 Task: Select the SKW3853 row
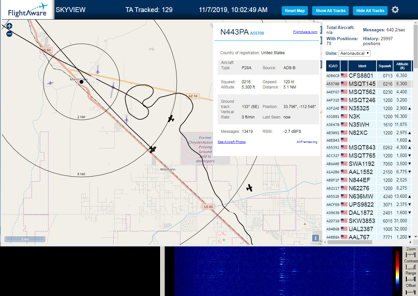[x=369, y=221]
